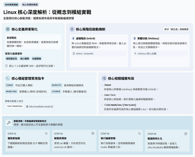This screenshot has width=195, height=157.
Task: Click the file icon next to initrd / initramfs
Action: pos(74,53)
